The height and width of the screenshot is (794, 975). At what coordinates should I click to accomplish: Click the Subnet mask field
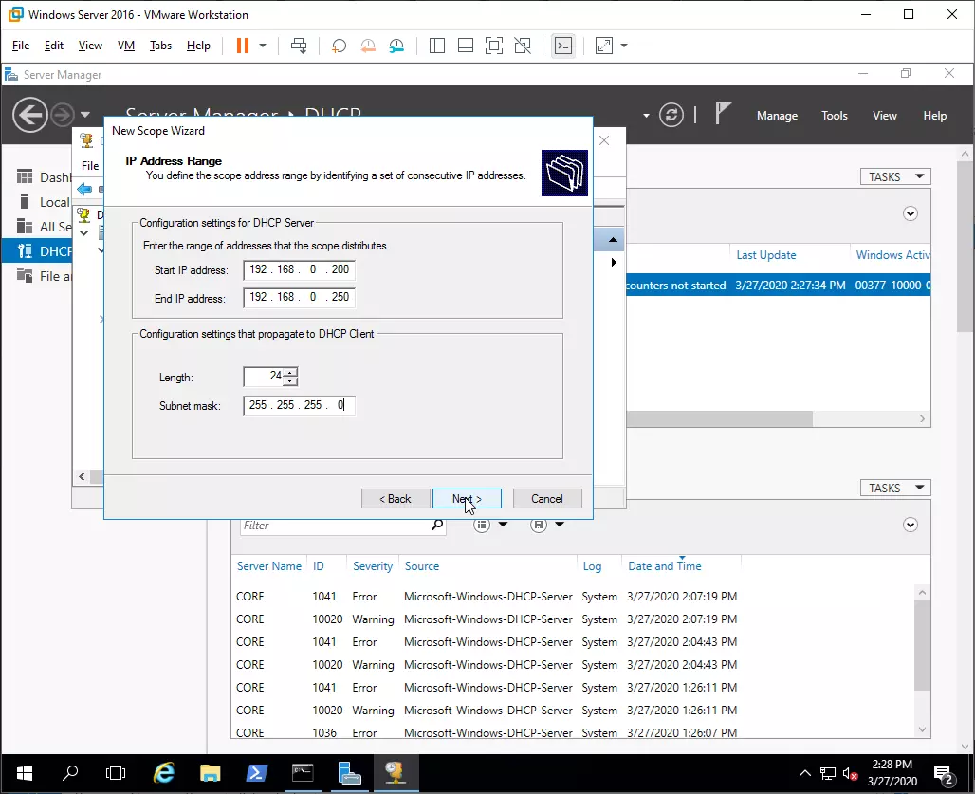tap(299, 405)
